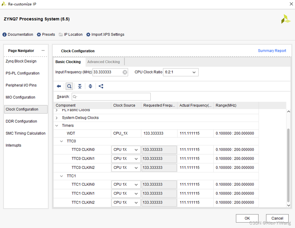Click scrollbar up arrow in clock table
The width and height of the screenshot is (295, 228).
coord(288,111)
